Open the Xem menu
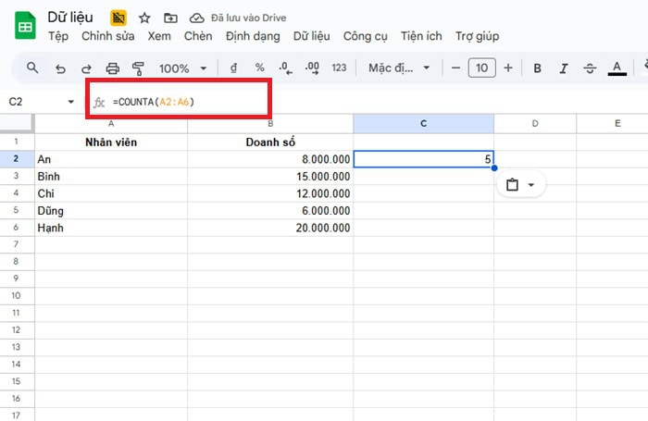 159,36
